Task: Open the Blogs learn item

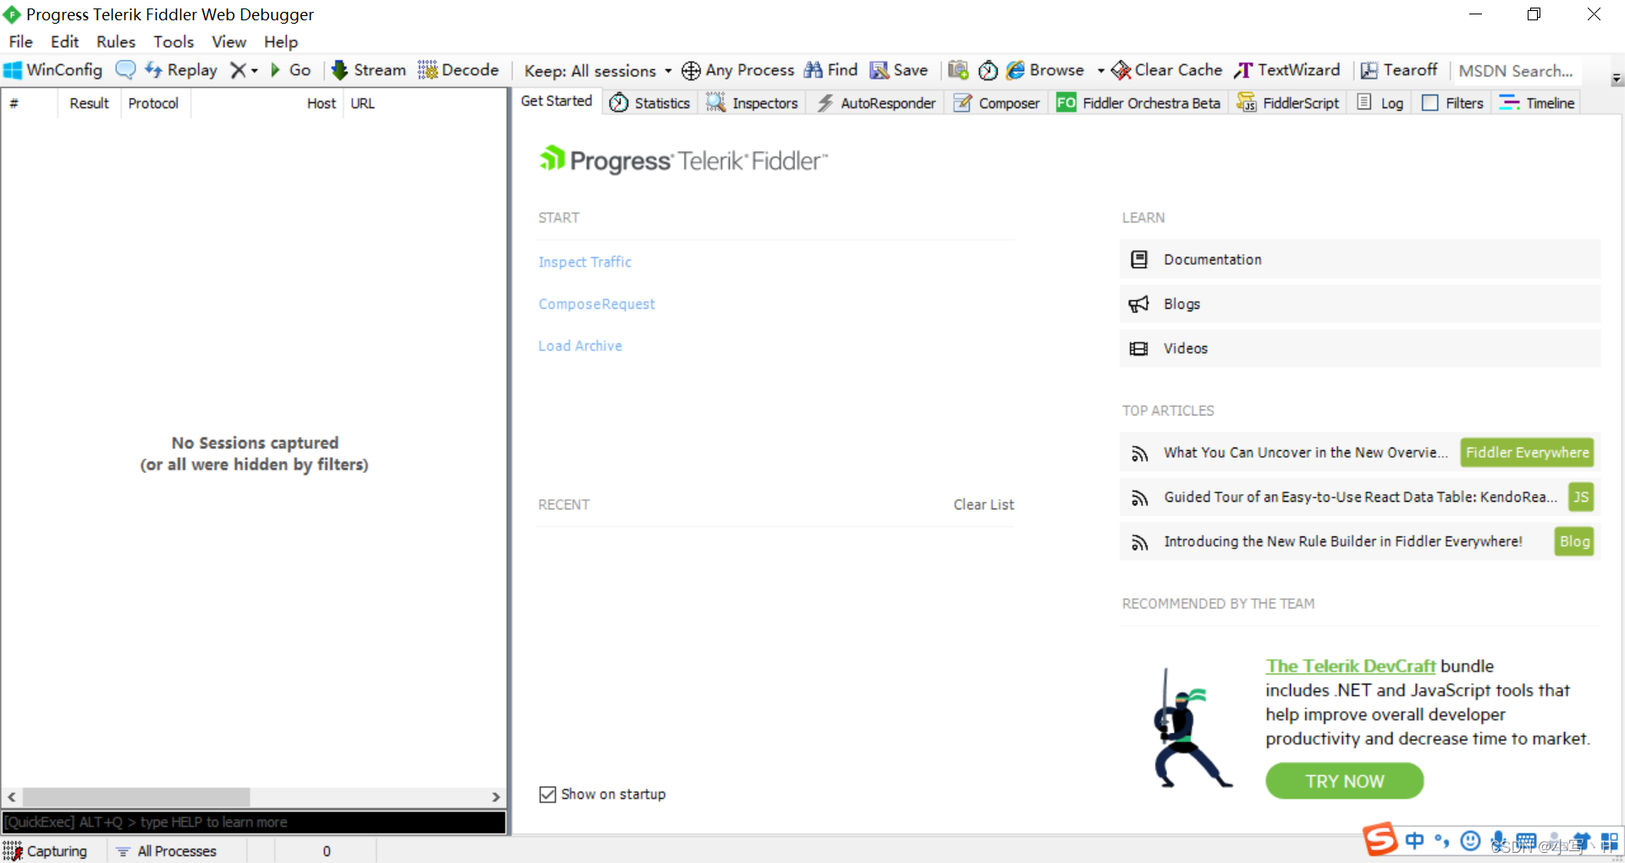Action: click(1359, 304)
